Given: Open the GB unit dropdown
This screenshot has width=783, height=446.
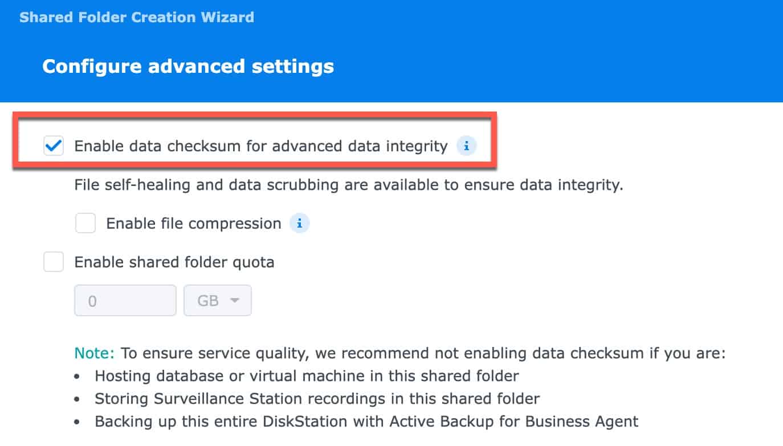Looking at the screenshot, I should coord(218,300).
